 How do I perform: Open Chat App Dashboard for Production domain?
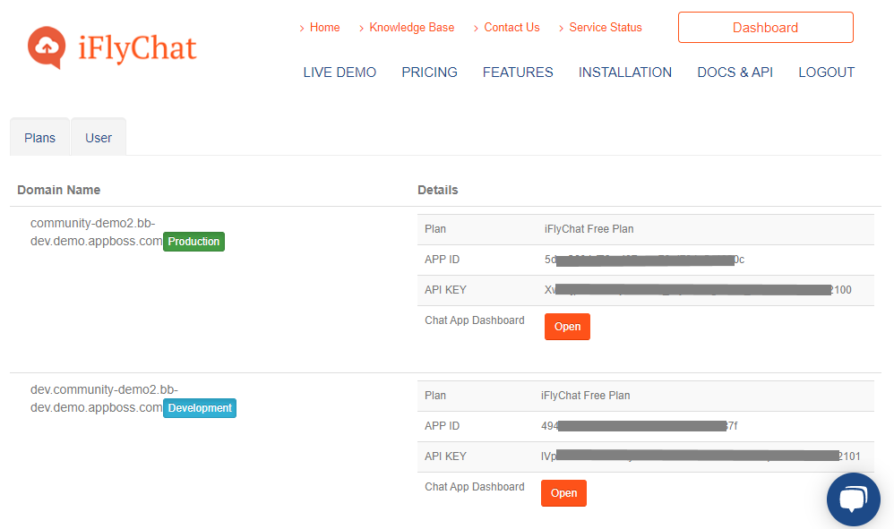click(x=567, y=327)
